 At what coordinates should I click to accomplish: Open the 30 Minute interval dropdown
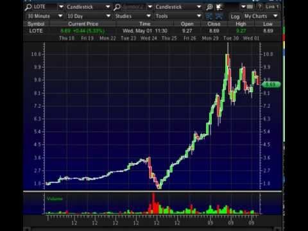pyautogui.click(x=60, y=16)
